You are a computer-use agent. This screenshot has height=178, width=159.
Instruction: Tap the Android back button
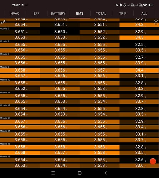click(x=106, y=173)
